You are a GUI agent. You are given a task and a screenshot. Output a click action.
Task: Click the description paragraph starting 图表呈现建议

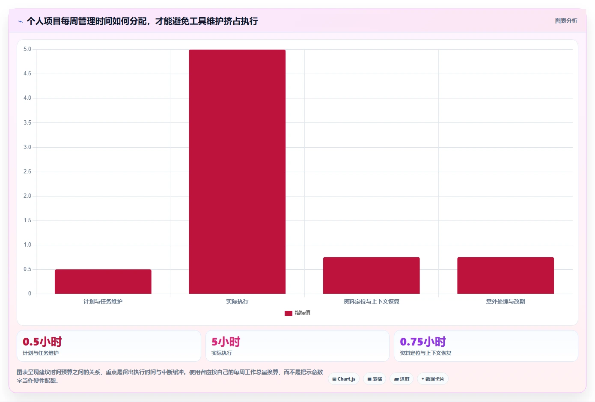(170, 376)
